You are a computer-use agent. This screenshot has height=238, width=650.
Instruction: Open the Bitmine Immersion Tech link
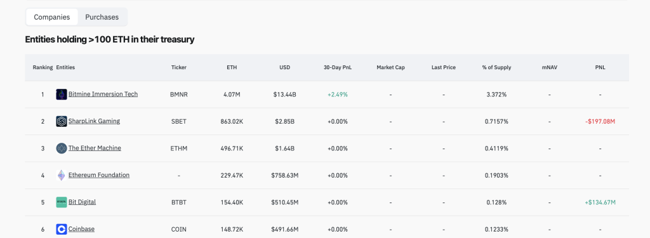pos(103,94)
